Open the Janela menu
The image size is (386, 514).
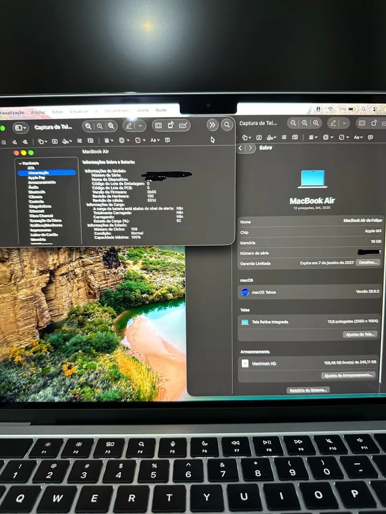click(142, 110)
